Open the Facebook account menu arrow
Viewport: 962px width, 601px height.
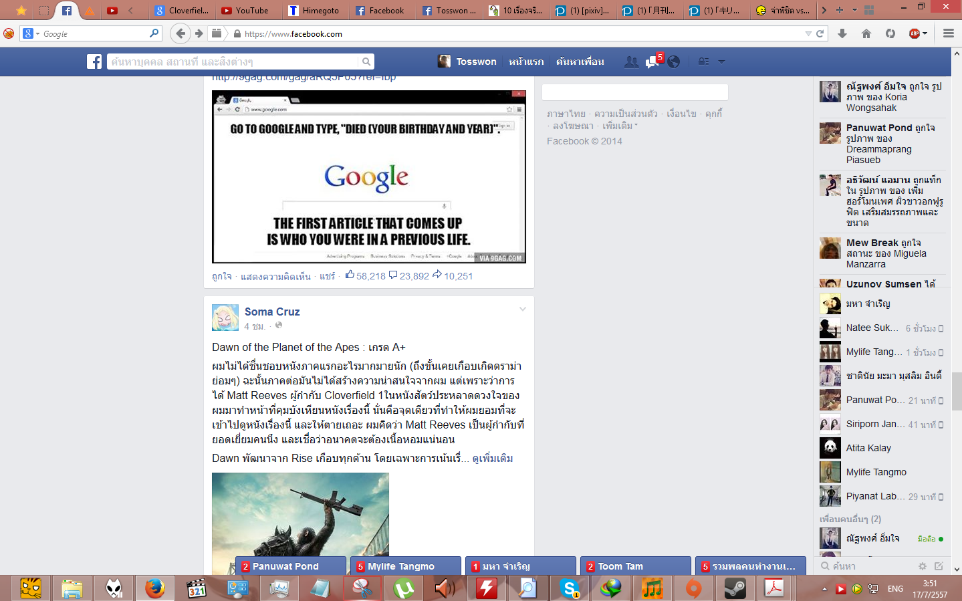721,62
